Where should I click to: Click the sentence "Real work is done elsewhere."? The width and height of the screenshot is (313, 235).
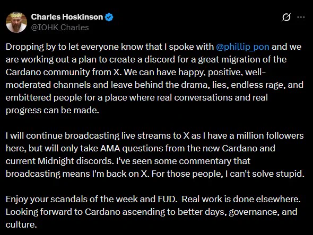241,199
